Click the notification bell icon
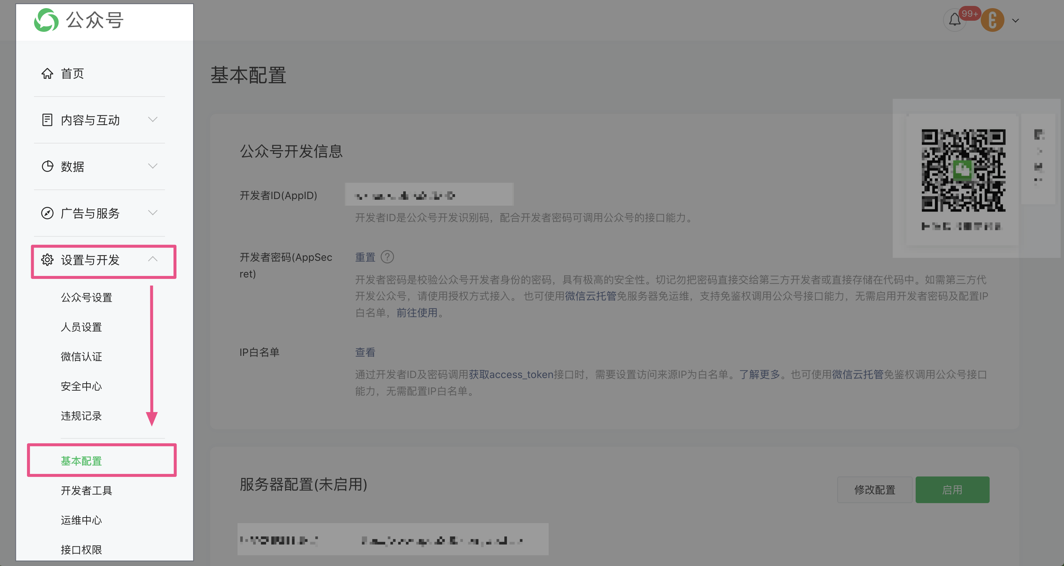The width and height of the screenshot is (1064, 566). click(x=954, y=20)
